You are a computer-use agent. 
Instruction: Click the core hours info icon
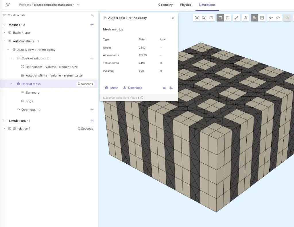142,98
